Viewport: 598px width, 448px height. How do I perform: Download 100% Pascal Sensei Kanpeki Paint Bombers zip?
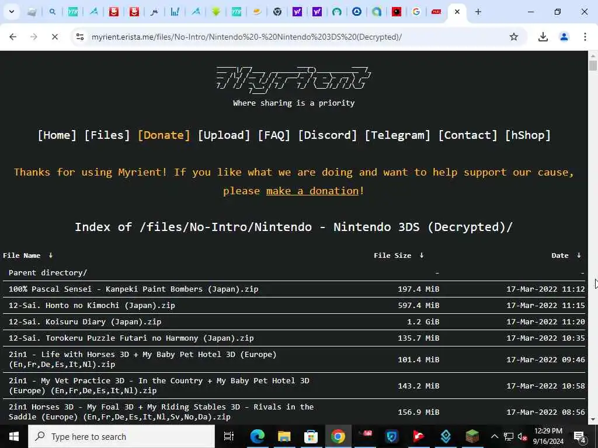pos(134,289)
